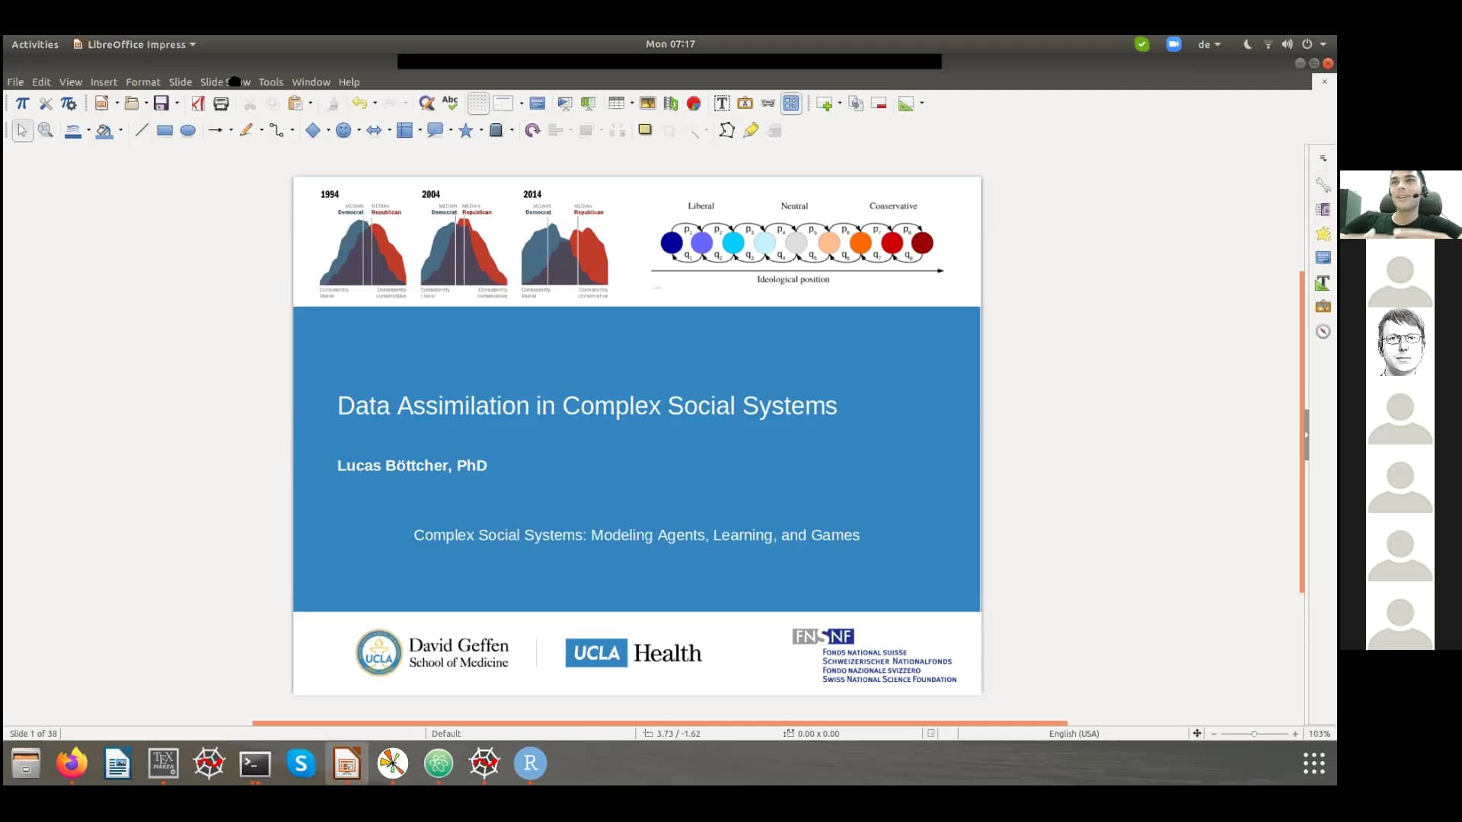Click the Mon 07:17 clock
Image resolution: width=1462 pixels, height=822 pixels.
coord(670,44)
